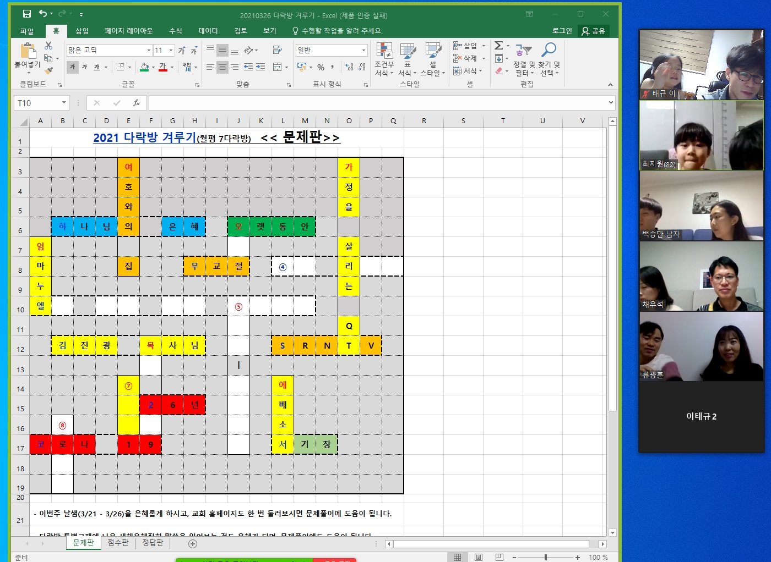
Task: Click the Decrease Indent icon
Action: [248, 67]
